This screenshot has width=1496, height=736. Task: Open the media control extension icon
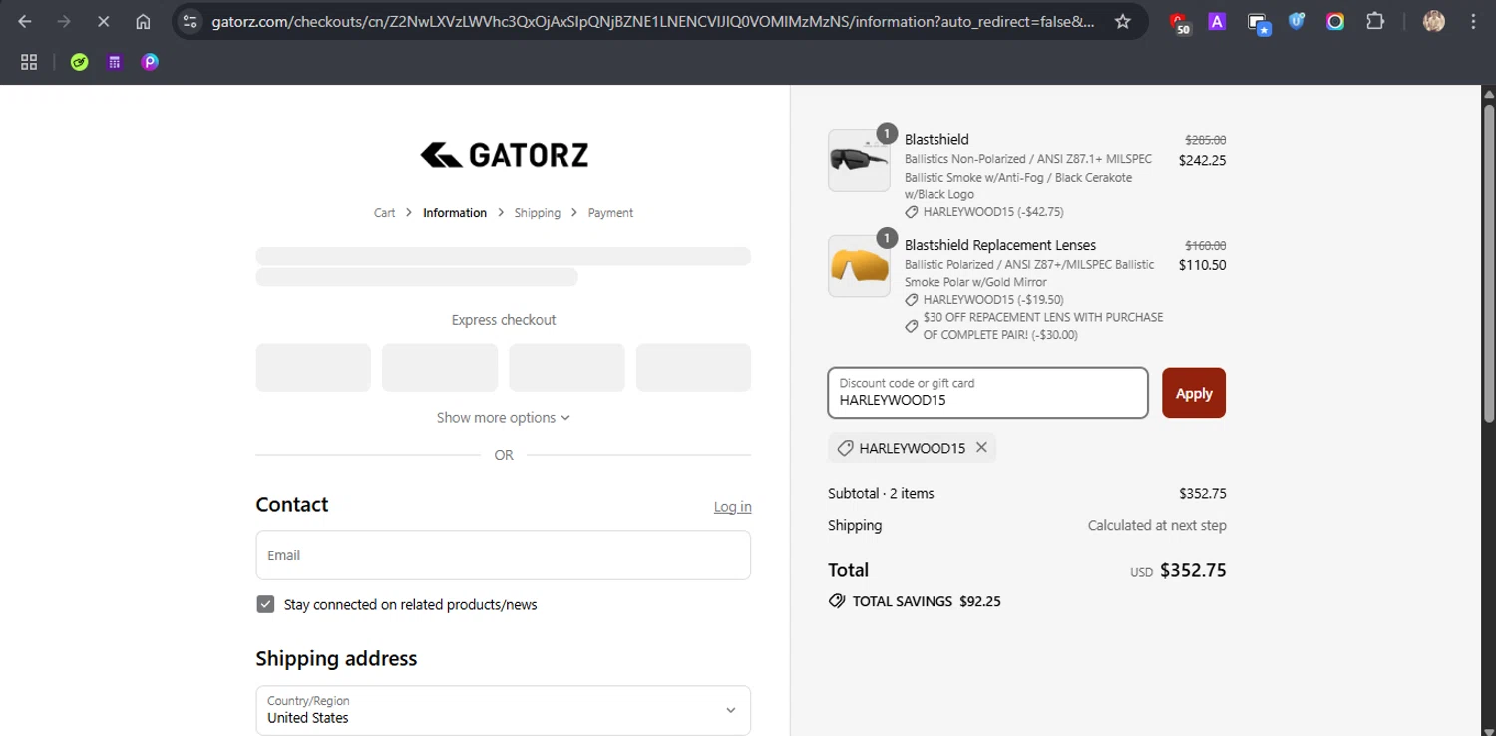(x=1258, y=22)
